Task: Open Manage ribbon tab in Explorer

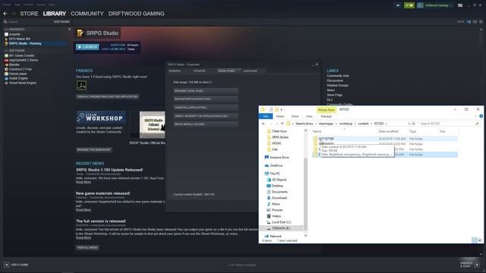Action: click(x=326, y=116)
